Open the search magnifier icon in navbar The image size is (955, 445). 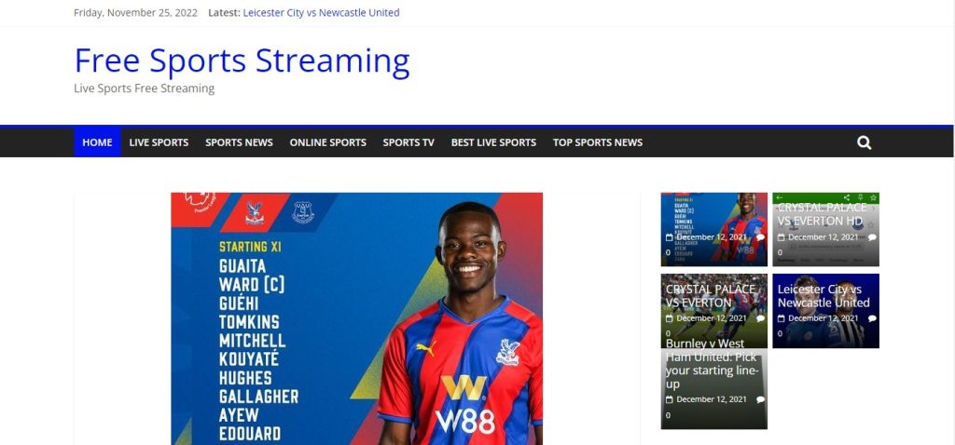tap(864, 142)
